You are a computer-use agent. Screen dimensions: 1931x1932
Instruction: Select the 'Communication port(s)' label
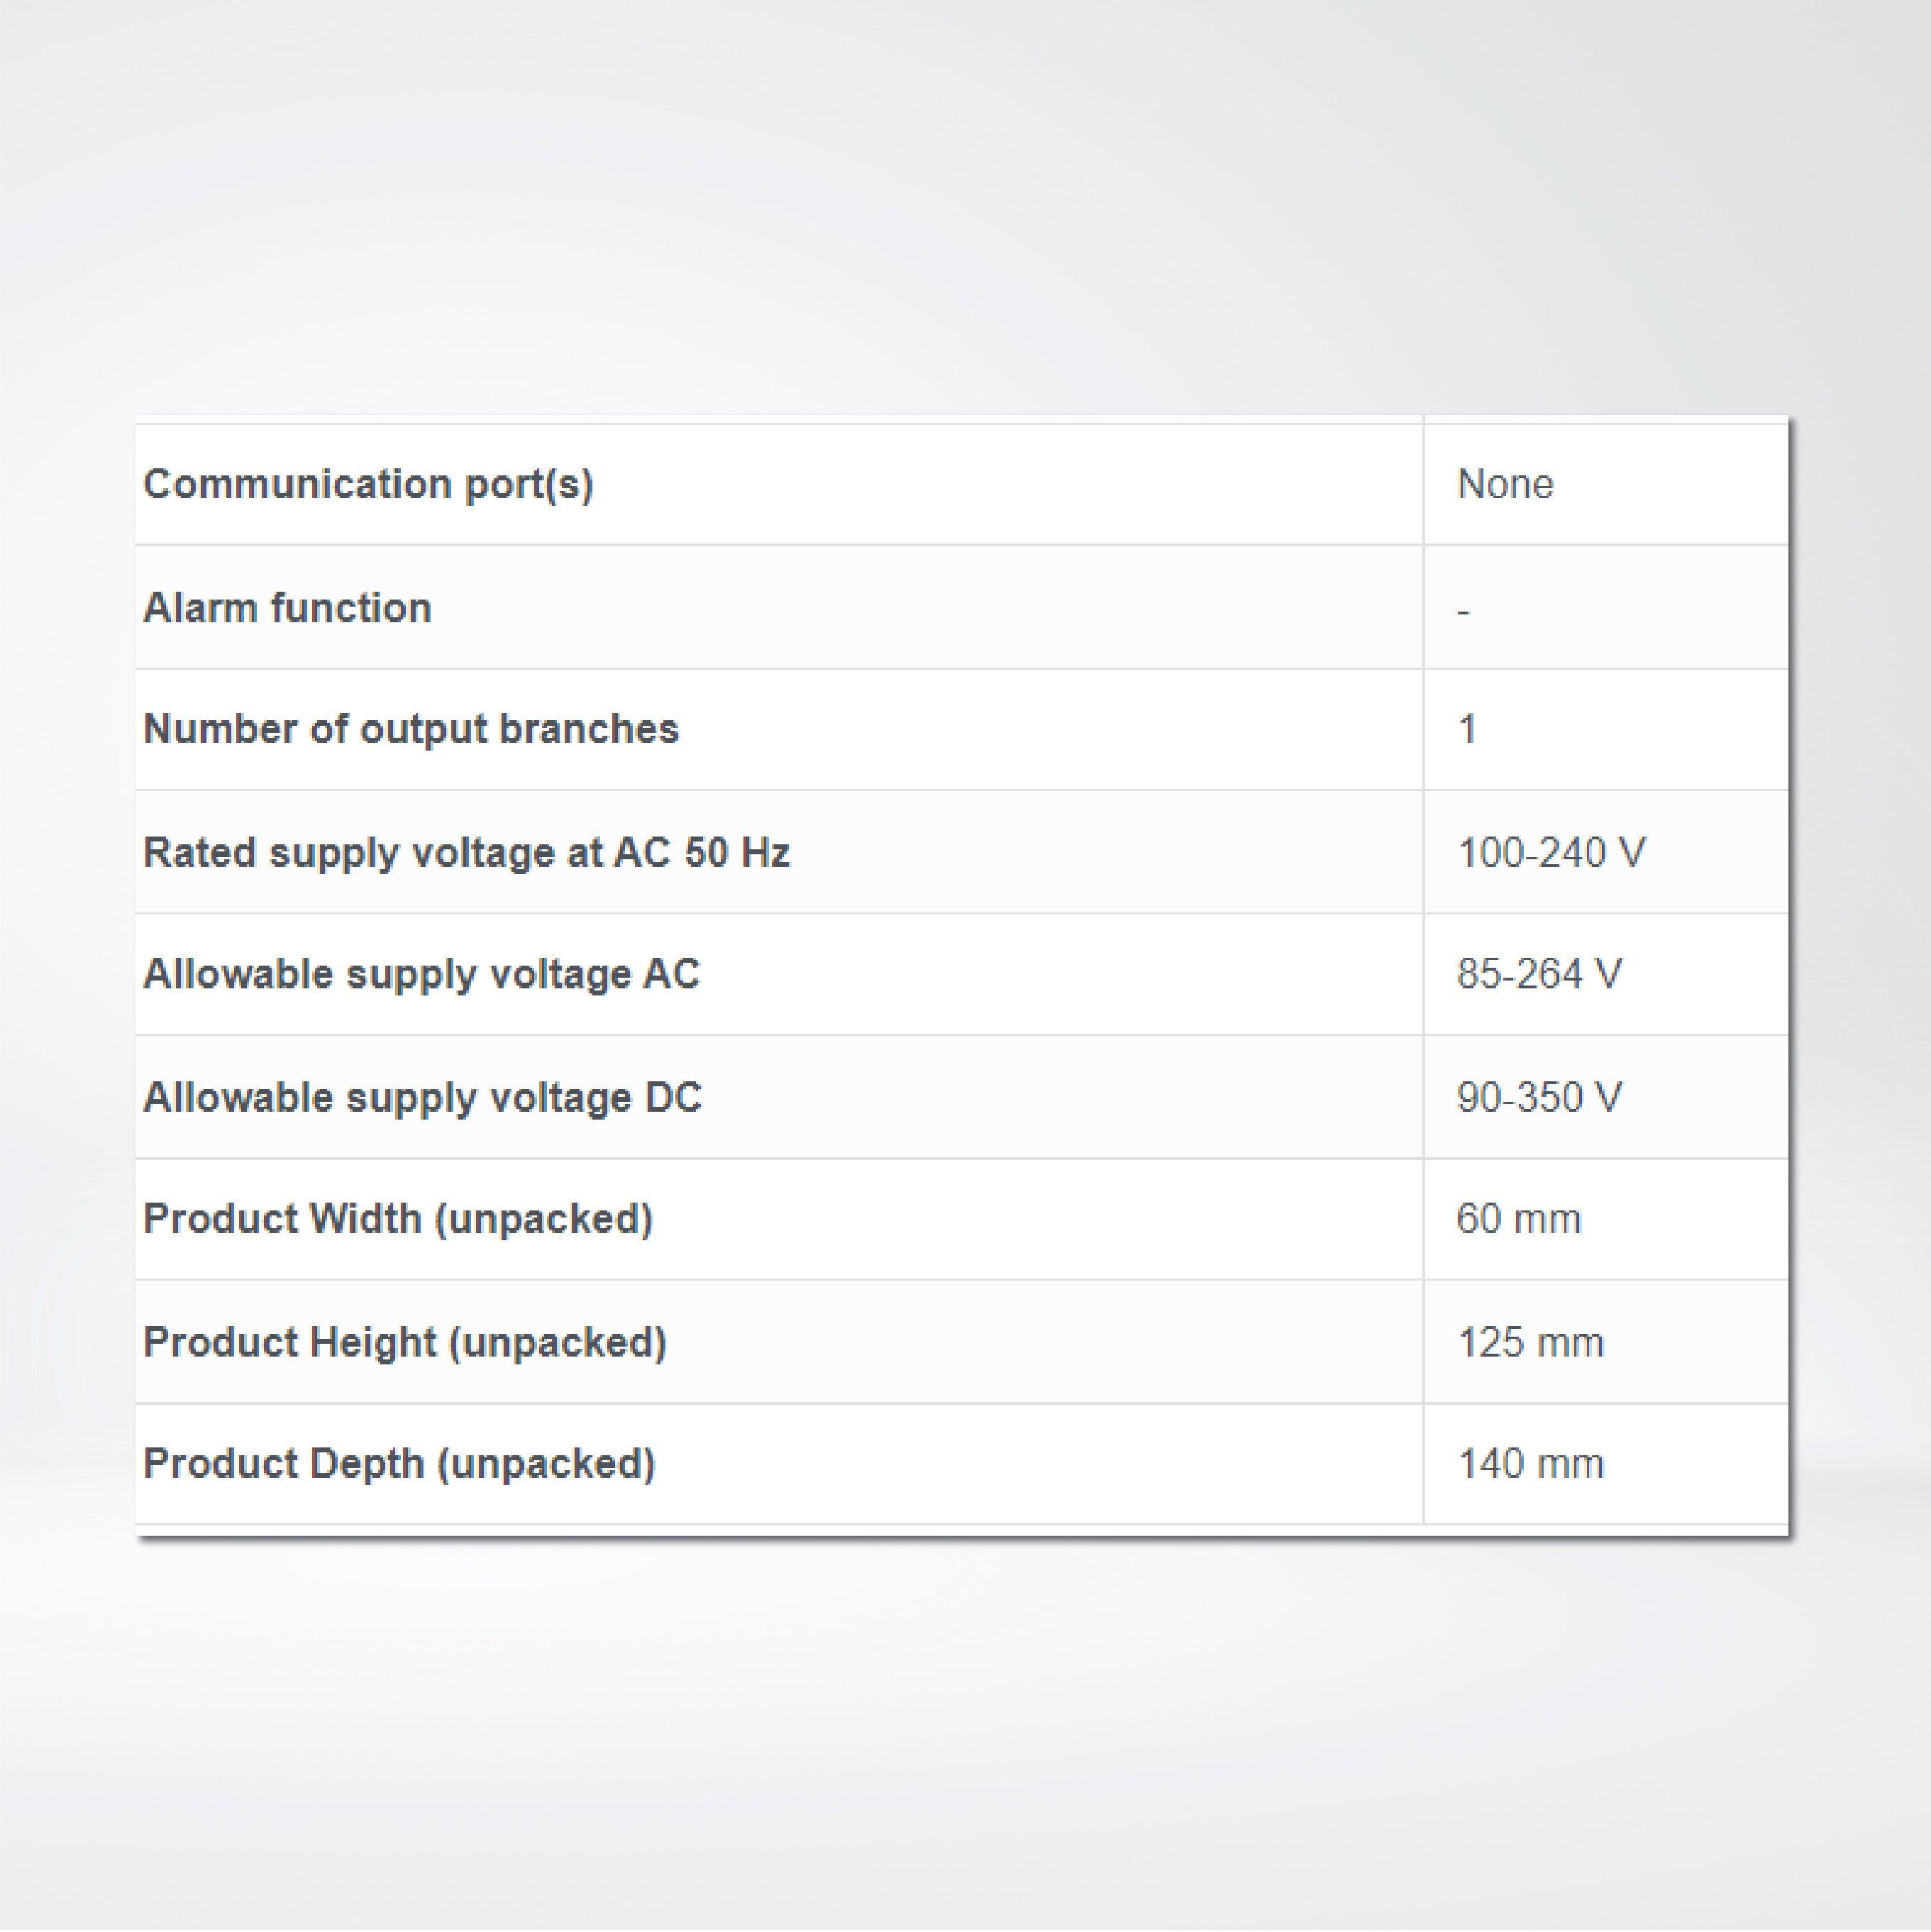(x=368, y=485)
